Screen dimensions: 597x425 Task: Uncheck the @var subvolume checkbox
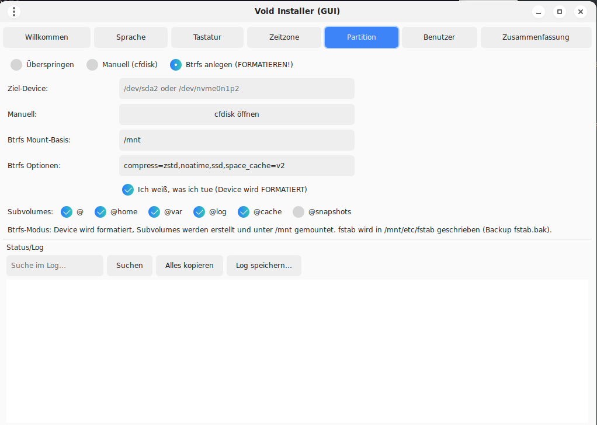(x=154, y=212)
